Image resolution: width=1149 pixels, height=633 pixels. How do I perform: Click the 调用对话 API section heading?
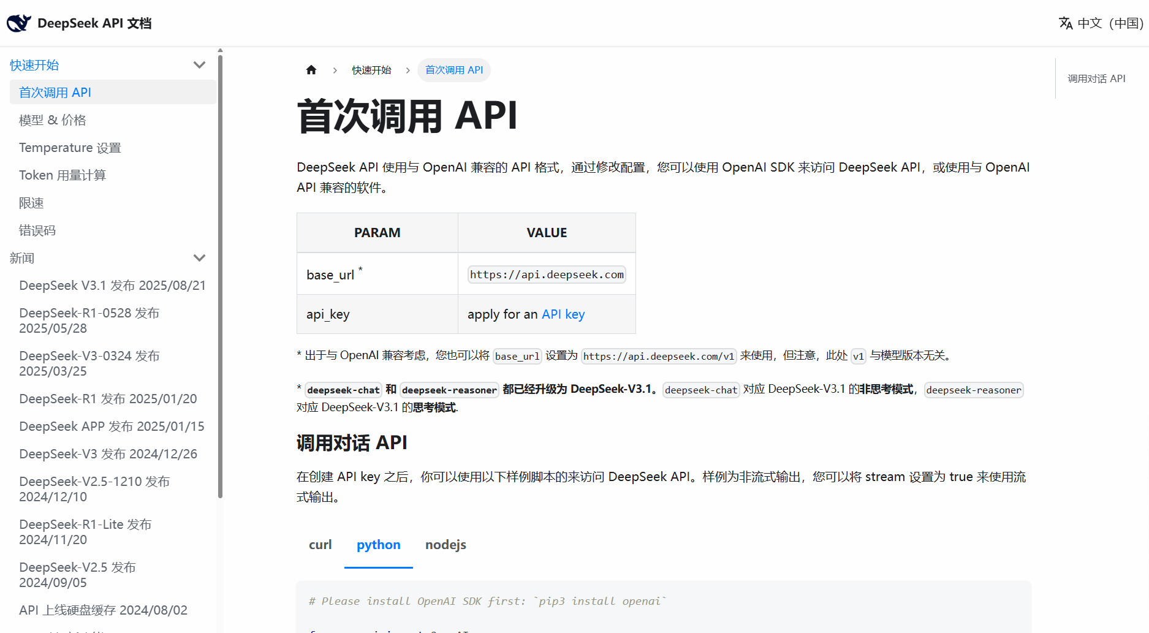[352, 442]
